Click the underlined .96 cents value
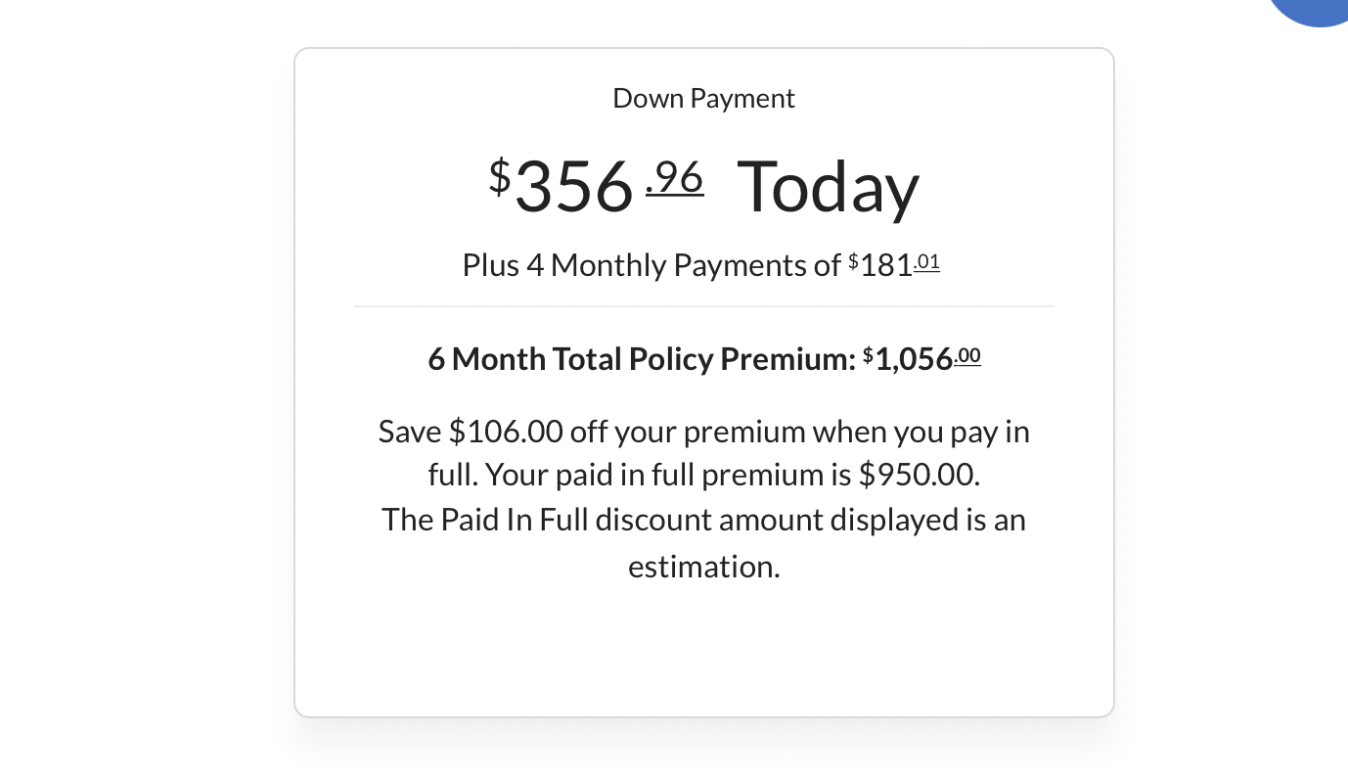Screen dimensions: 1348x777 coord(675,178)
